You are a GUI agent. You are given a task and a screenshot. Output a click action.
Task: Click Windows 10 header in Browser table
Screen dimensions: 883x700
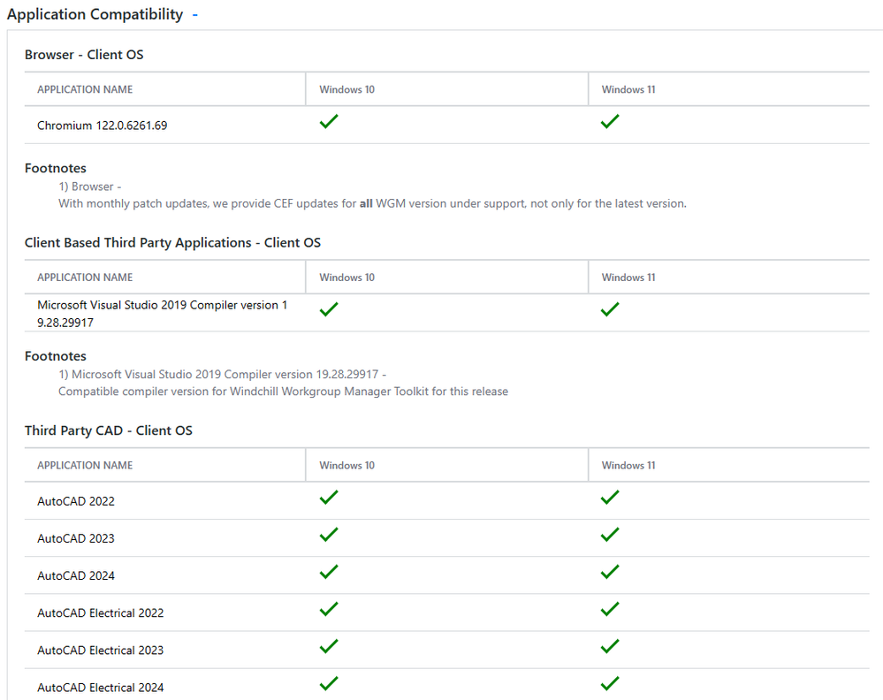(x=346, y=89)
